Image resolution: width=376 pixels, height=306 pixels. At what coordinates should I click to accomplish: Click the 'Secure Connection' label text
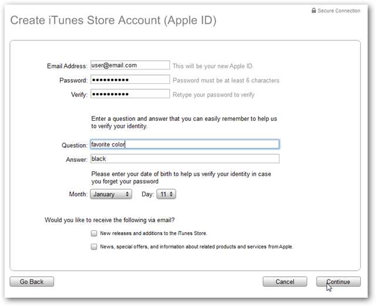click(x=339, y=11)
